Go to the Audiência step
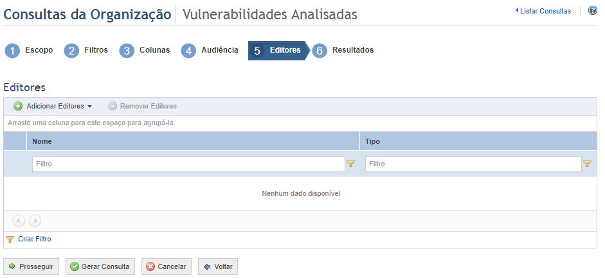 tap(219, 50)
